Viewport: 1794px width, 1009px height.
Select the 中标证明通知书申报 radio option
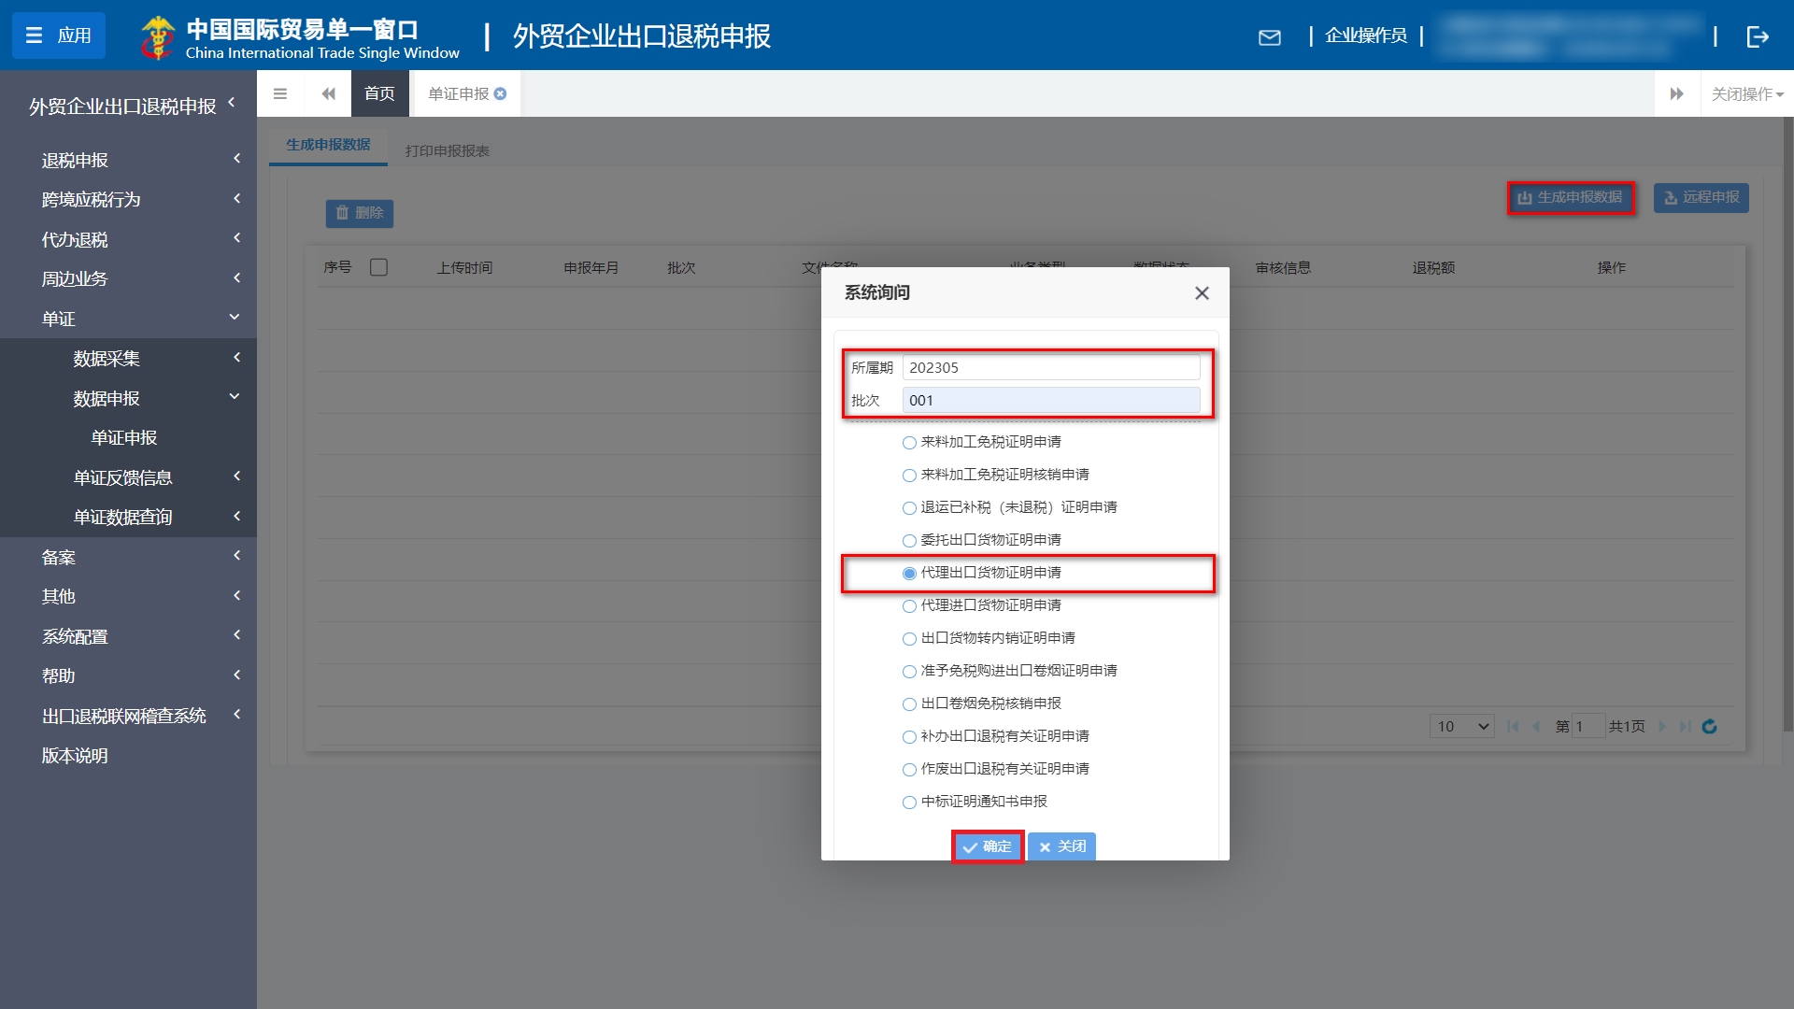click(909, 802)
